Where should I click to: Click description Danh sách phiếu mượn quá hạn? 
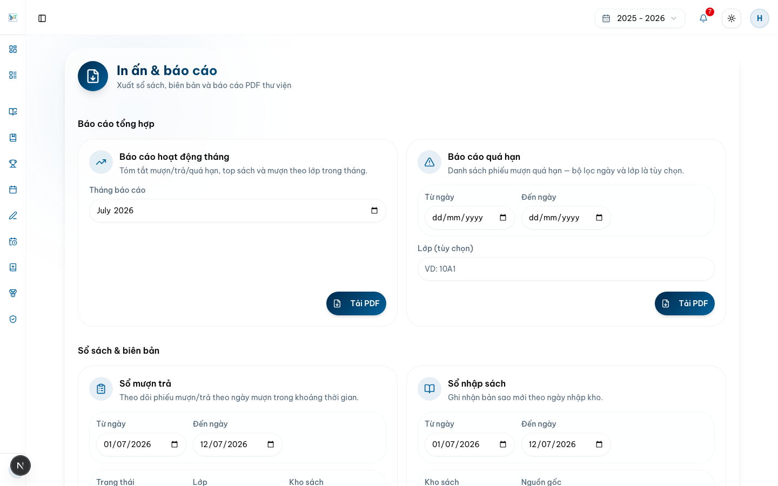[x=566, y=171]
